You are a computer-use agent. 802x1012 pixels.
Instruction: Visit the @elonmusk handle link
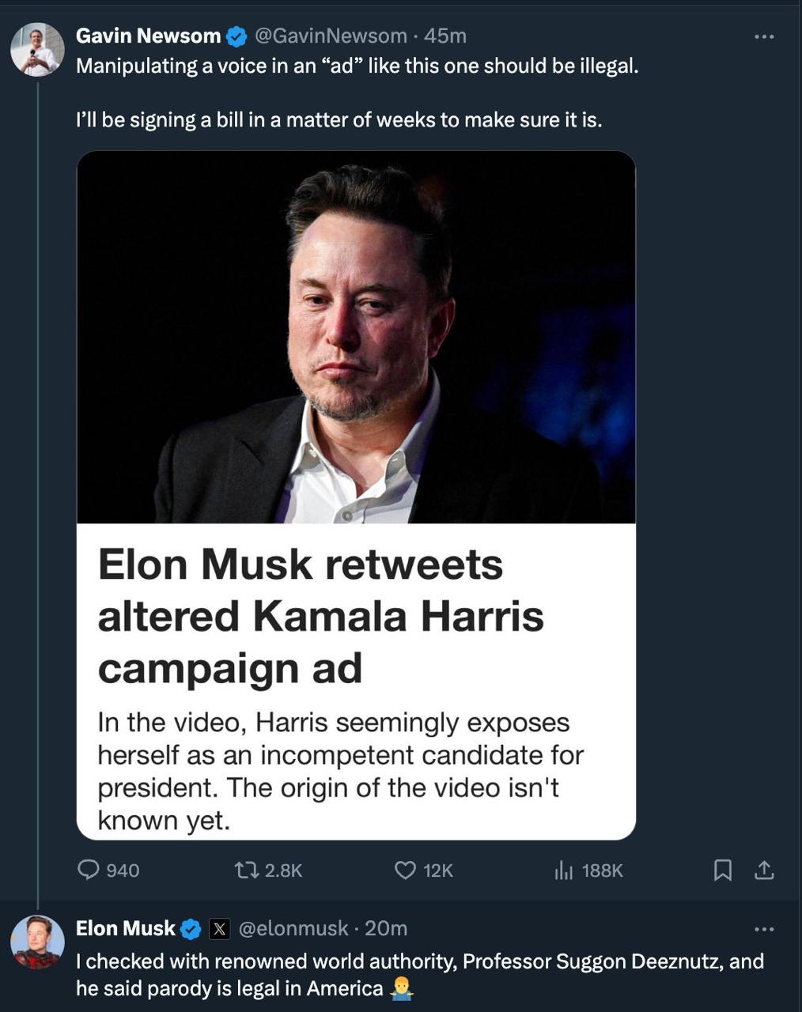click(x=293, y=928)
